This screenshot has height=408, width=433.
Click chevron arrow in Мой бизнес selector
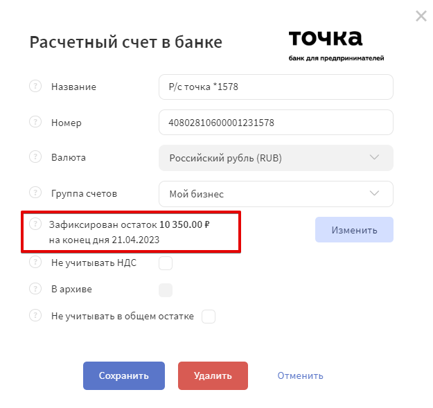coord(374,193)
